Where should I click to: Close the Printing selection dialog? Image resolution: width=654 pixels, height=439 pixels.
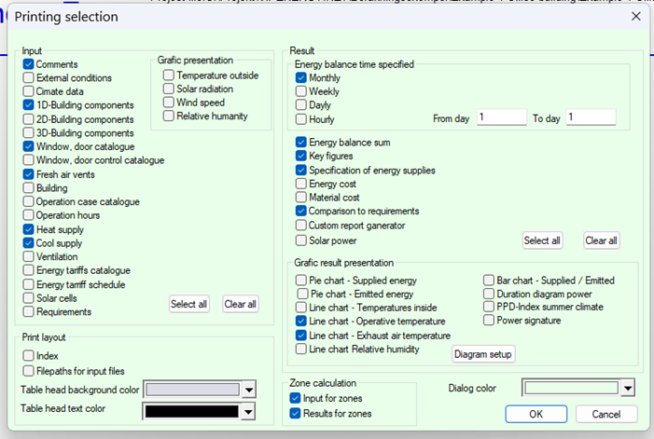click(x=635, y=17)
